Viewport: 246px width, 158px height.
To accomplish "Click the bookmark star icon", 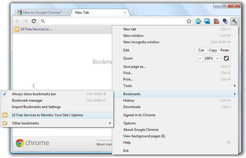I will click(x=189, y=21).
